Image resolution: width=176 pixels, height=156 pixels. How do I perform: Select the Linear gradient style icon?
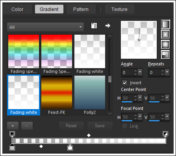[166, 24]
